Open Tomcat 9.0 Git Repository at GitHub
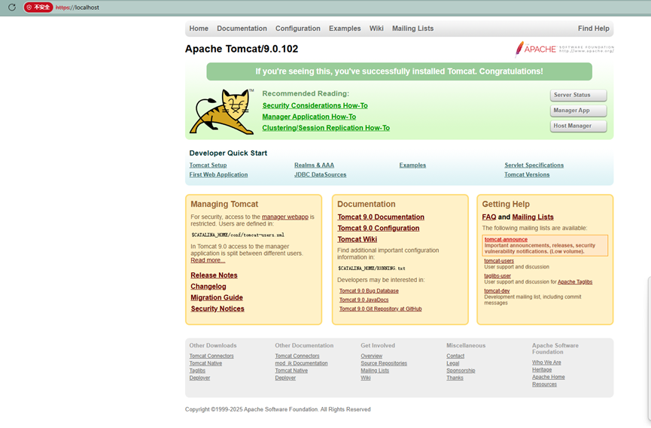This screenshot has width=651, height=428. point(380,309)
